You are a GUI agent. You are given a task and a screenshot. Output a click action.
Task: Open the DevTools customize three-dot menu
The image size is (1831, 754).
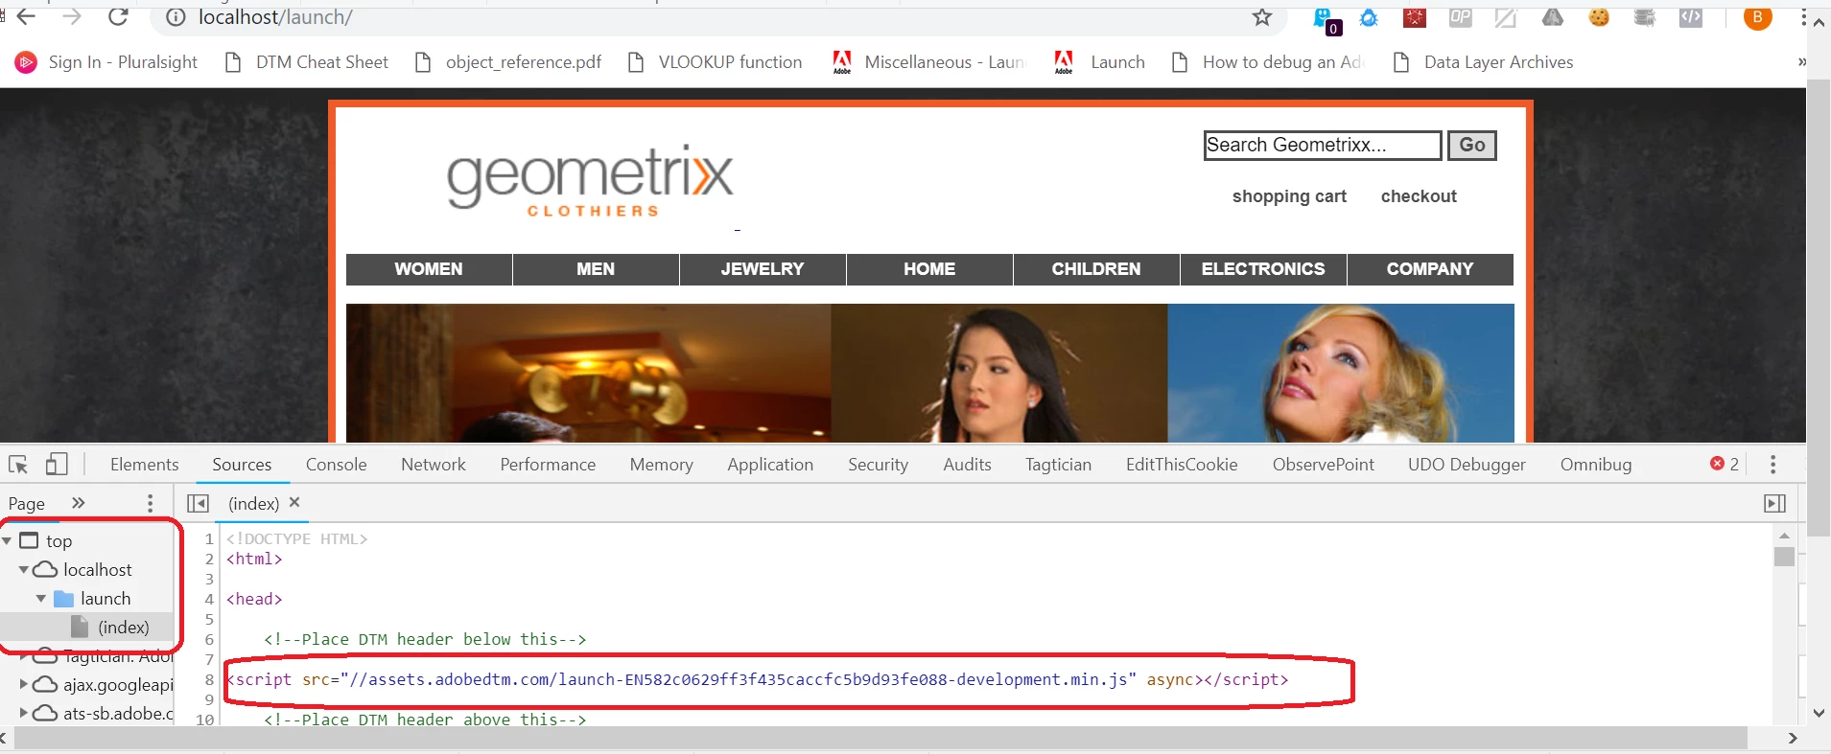pos(1772,465)
